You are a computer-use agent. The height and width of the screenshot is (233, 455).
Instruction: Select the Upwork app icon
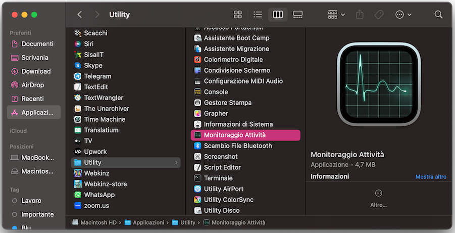tap(78, 152)
